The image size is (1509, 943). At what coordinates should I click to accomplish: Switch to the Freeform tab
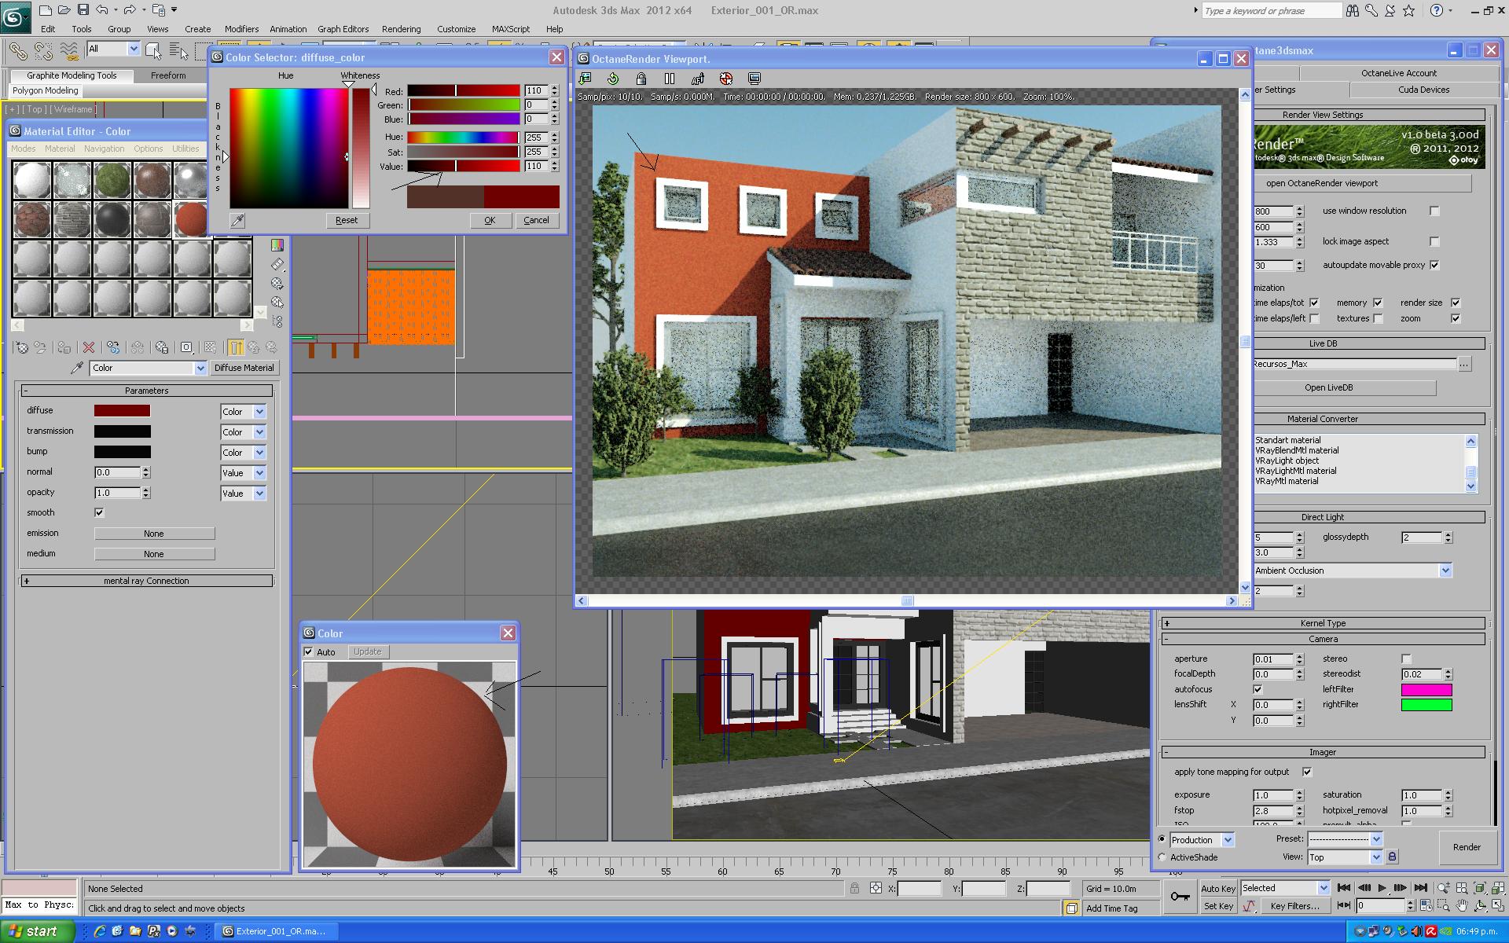tap(168, 75)
